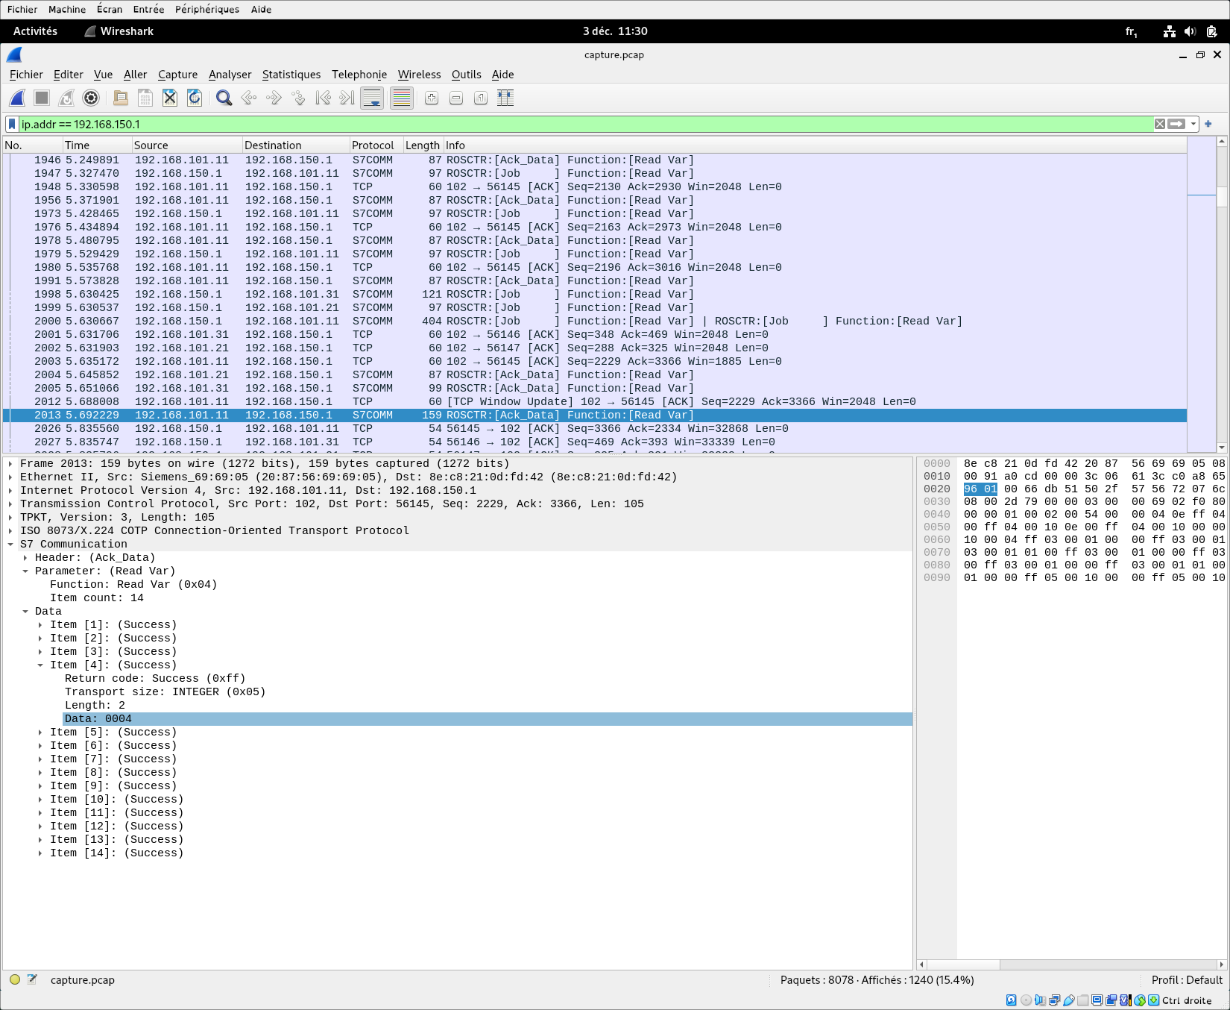Expand Item [10]: (Success)
Screen dimensions: 1230x1010
(x=40, y=799)
